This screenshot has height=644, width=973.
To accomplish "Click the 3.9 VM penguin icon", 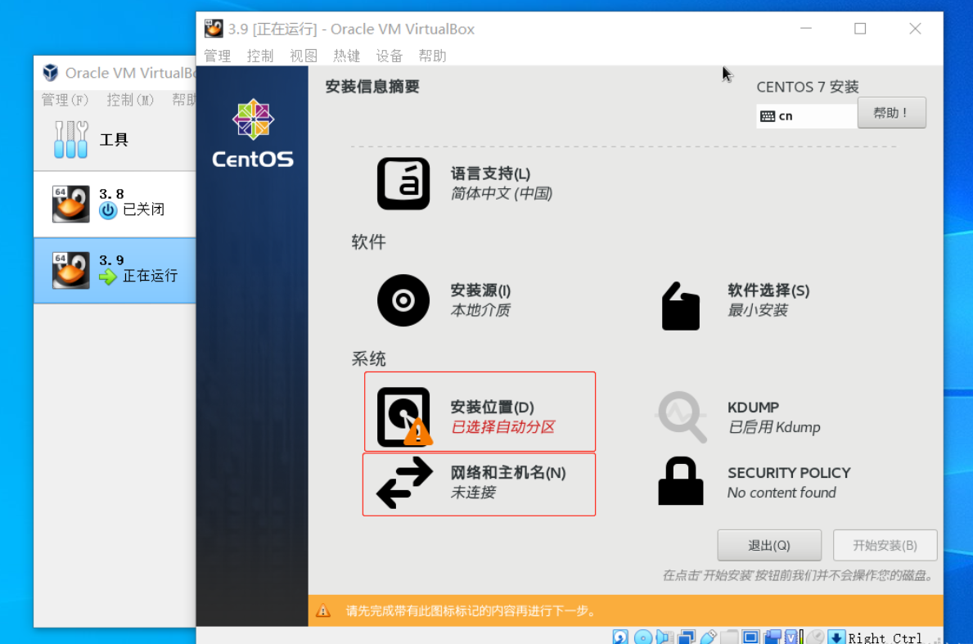I will point(70,270).
